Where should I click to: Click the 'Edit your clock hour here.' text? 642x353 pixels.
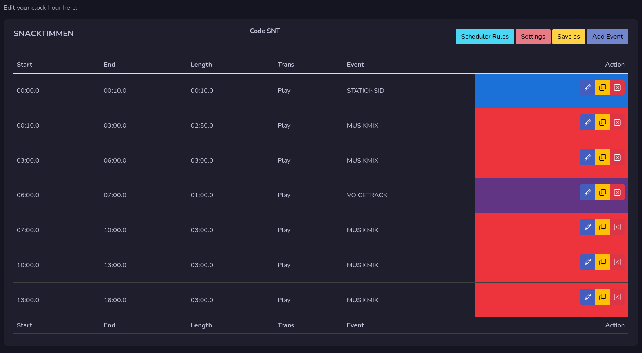coord(40,8)
